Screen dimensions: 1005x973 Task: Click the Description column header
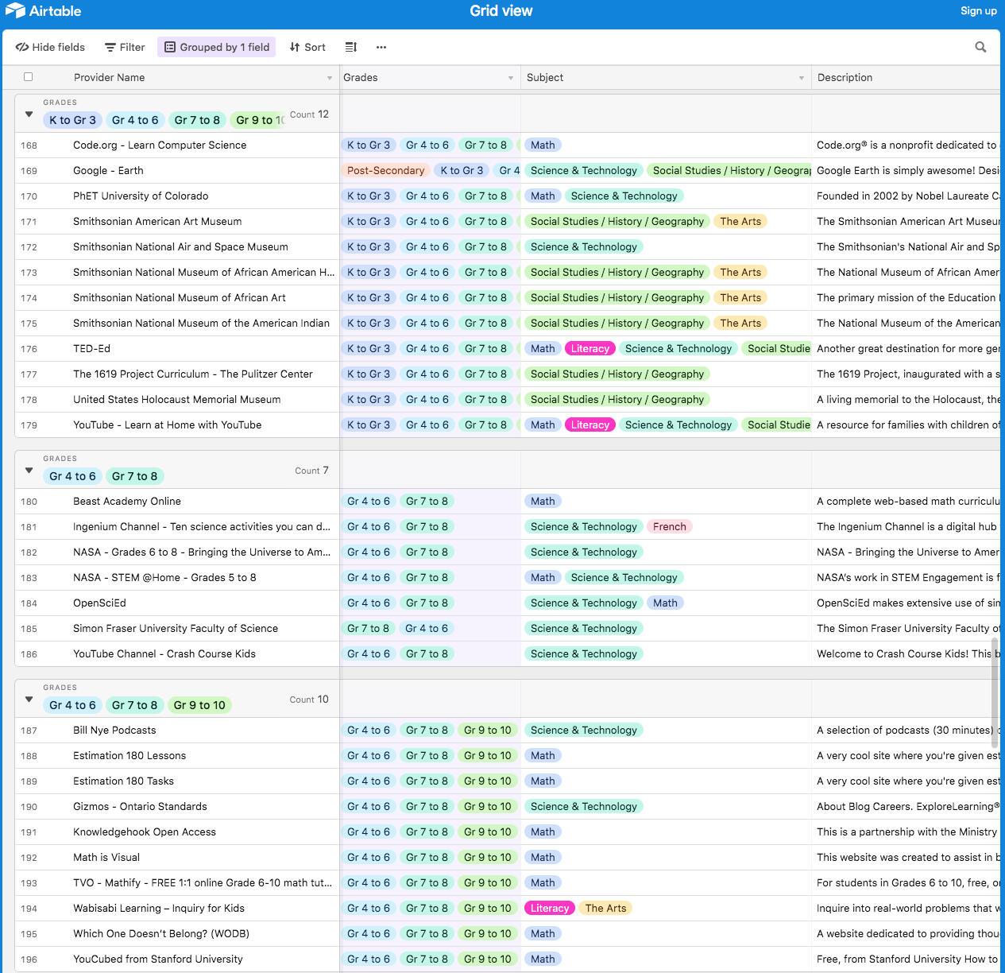(845, 77)
